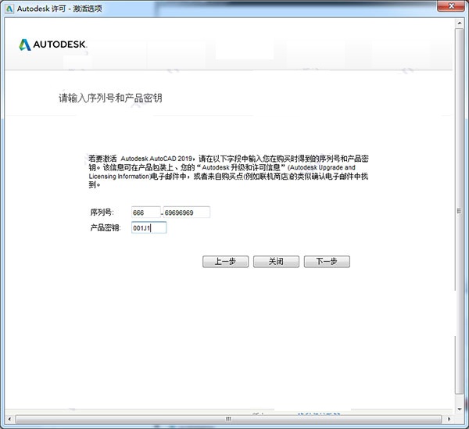Click the vertical scrollbar down arrow
This screenshot has height=429, width=469.
tap(460, 409)
